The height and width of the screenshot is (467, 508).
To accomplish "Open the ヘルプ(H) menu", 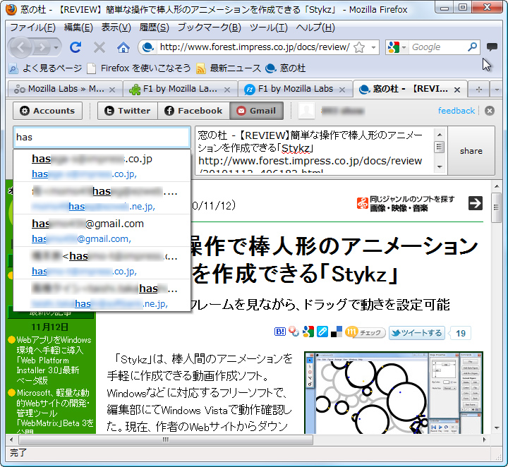I will (x=315, y=28).
